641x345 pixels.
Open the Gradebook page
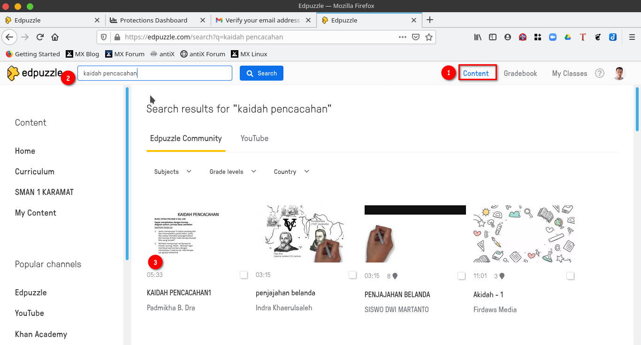(520, 73)
